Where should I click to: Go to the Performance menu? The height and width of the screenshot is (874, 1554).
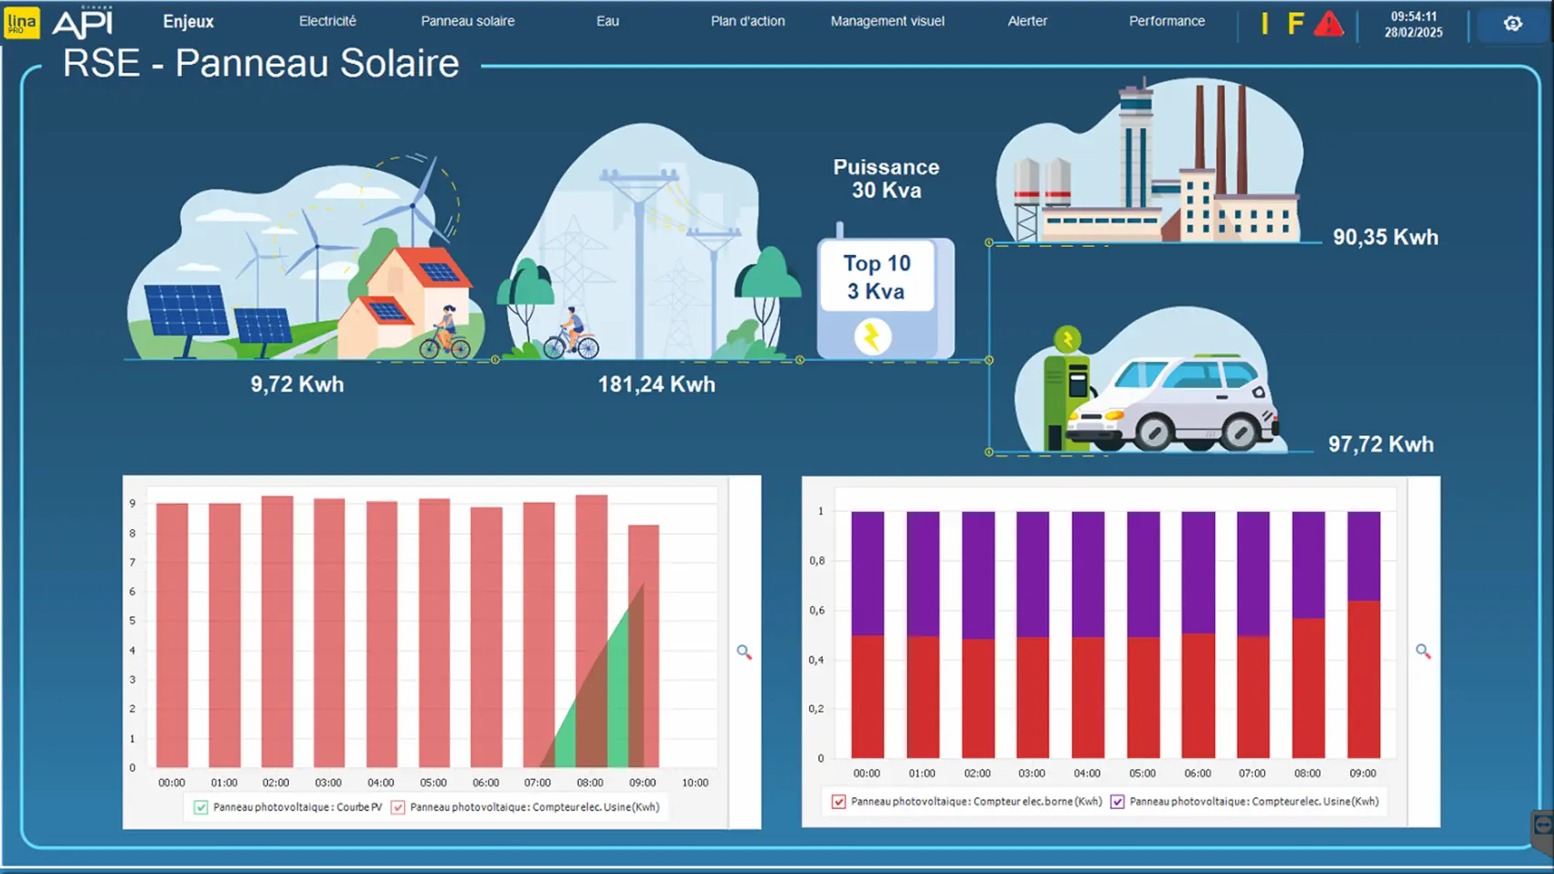pyautogui.click(x=1166, y=21)
